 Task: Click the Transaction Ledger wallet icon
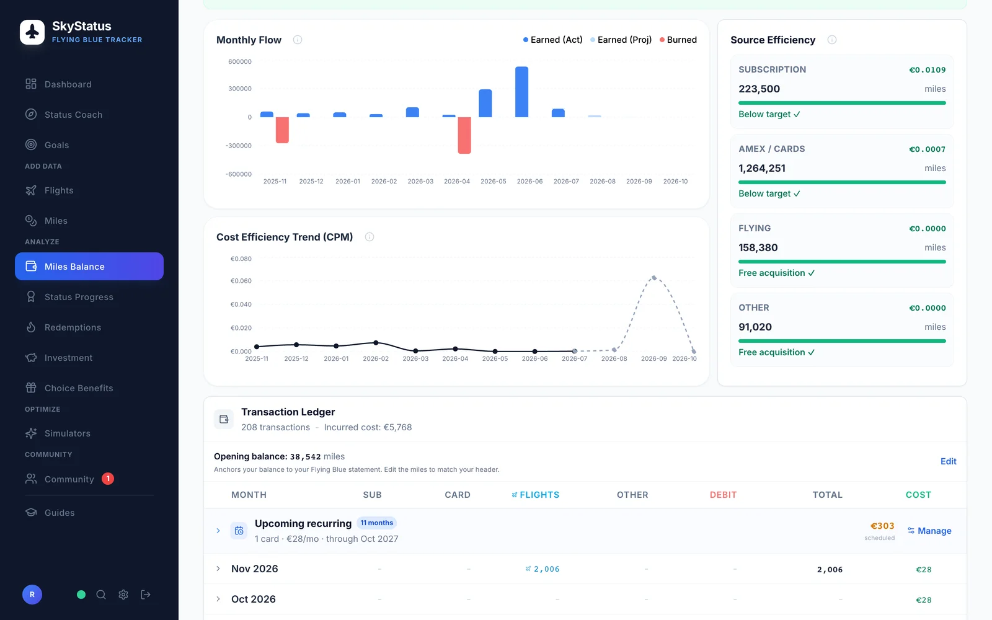[224, 419]
